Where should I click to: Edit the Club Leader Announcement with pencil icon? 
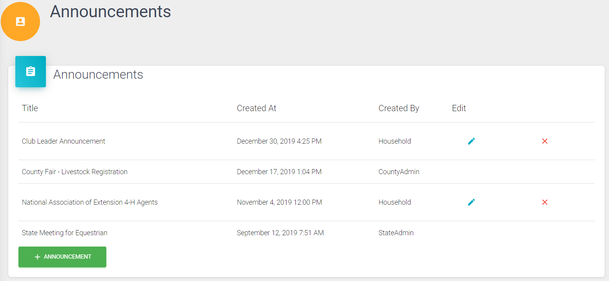471,141
